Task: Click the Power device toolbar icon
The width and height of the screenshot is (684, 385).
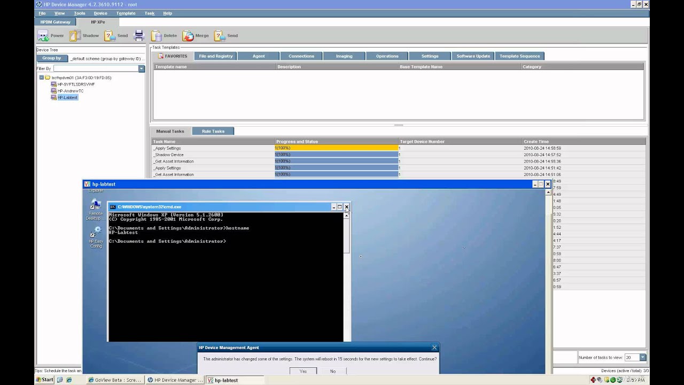Action: (x=43, y=36)
